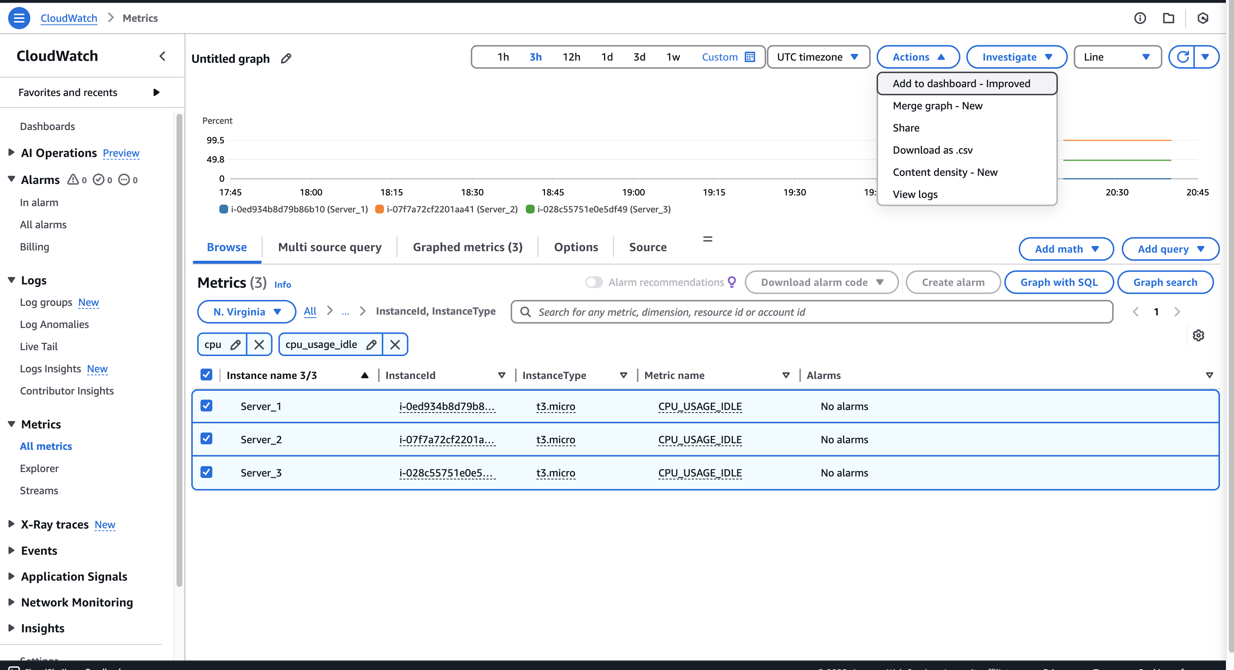Remove the cpu filter tag
The image size is (1234, 670).
[x=259, y=345]
